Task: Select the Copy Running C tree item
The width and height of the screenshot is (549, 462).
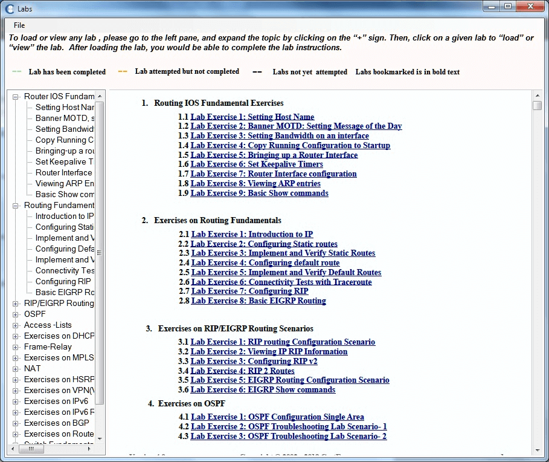Action: click(x=64, y=140)
